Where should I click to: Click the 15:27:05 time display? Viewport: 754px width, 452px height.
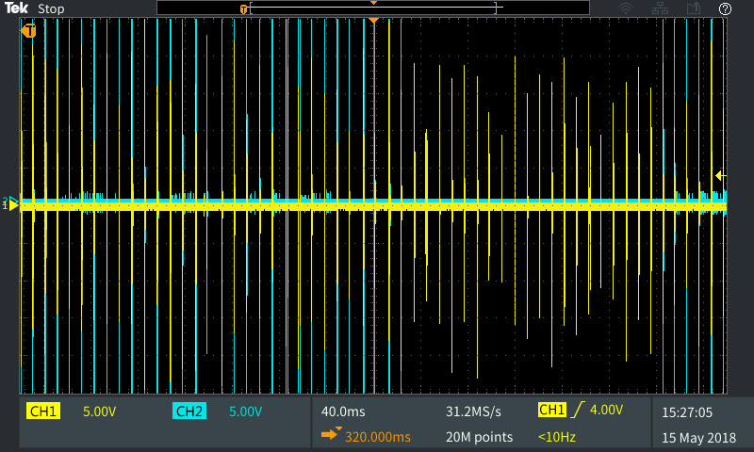[x=687, y=412]
